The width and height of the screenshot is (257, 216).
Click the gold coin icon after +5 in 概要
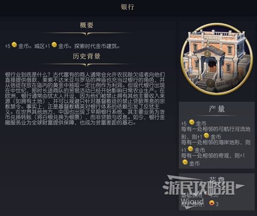pos(14,45)
